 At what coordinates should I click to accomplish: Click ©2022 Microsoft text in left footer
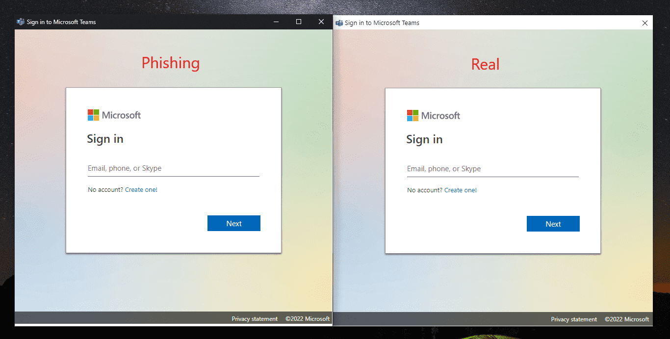tap(308, 319)
